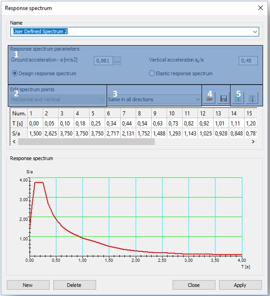Select T cell 1,20 in the table
Image resolution: width=270 pixels, height=296 pixels.
click(x=250, y=123)
